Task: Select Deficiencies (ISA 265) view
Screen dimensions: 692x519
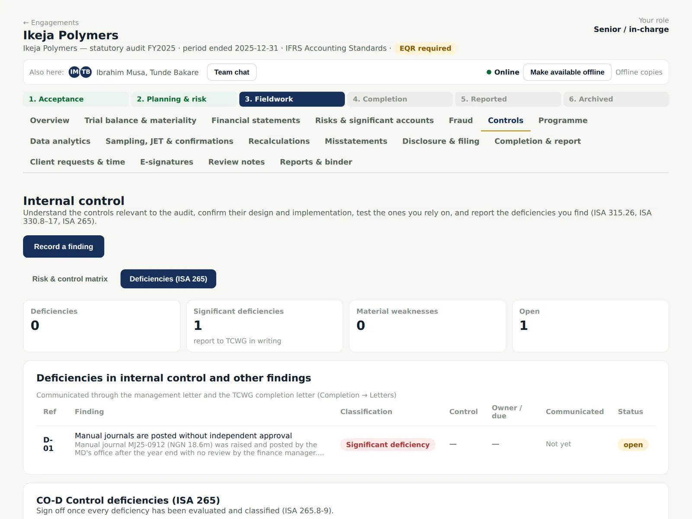Action: [x=168, y=279]
